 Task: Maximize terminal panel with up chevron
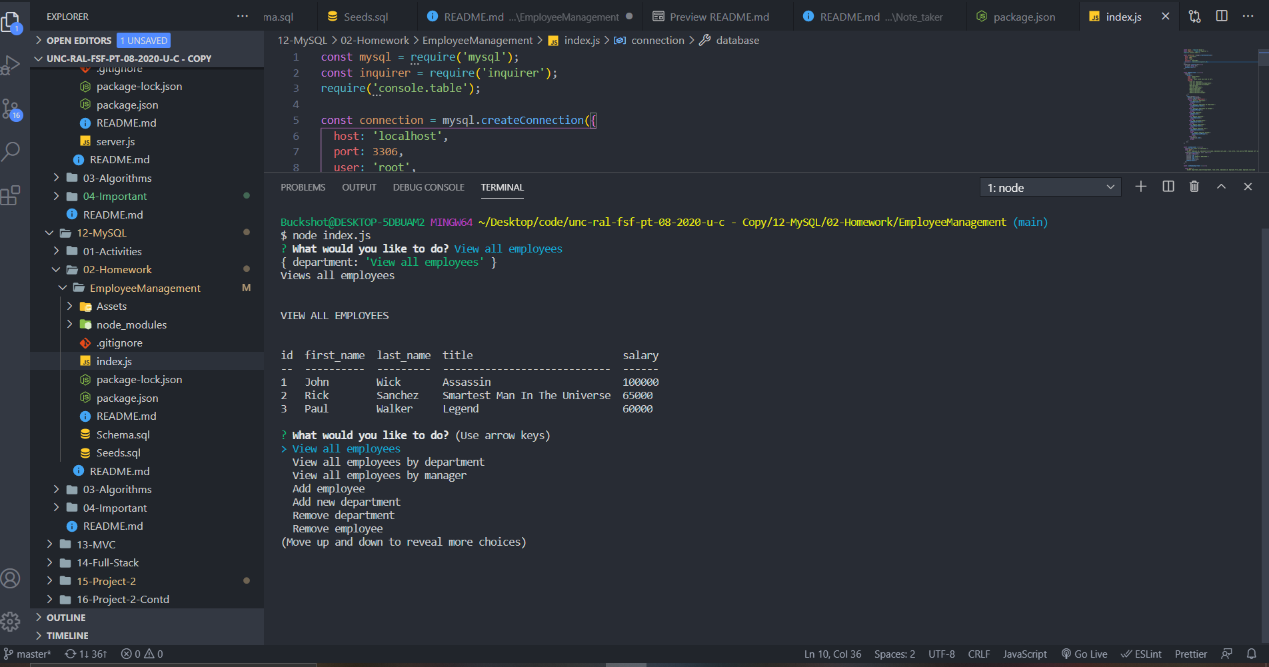coord(1221,187)
